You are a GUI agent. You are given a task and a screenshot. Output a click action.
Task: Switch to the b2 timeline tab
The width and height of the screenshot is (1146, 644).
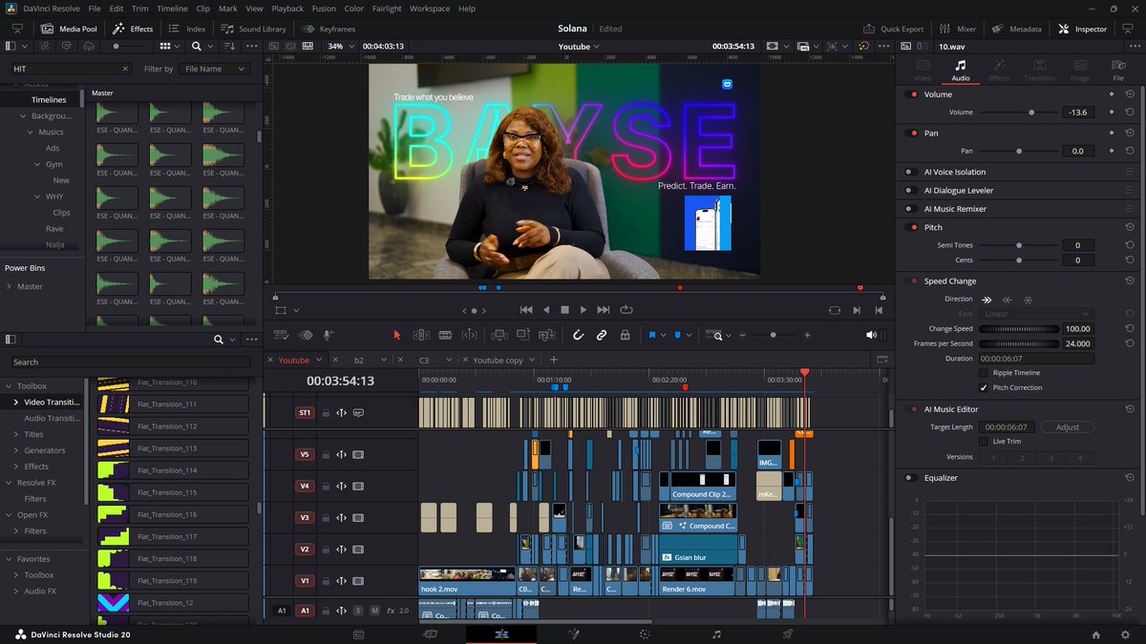(x=359, y=360)
